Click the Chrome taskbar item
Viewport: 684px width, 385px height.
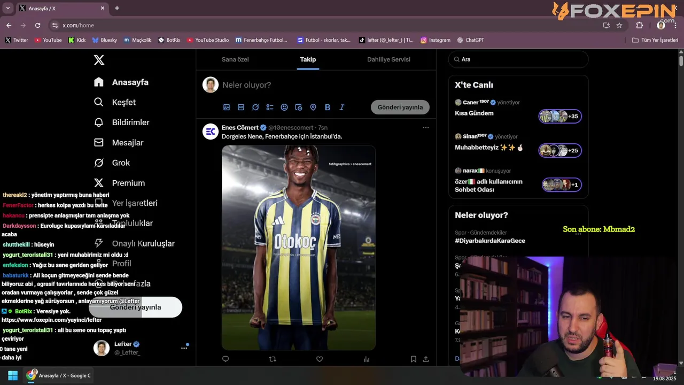tap(59, 375)
